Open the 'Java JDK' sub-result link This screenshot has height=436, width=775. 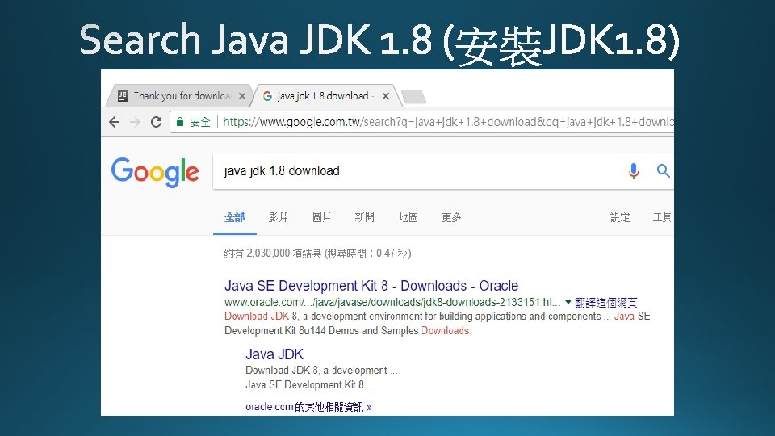274,354
